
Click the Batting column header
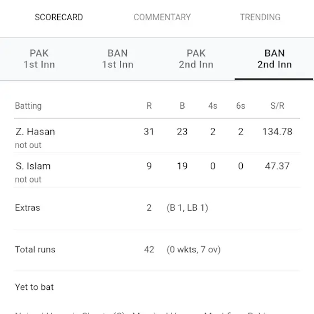click(x=28, y=106)
